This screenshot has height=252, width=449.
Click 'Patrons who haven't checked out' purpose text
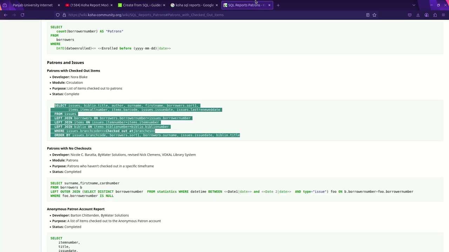[x=110, y=166]
